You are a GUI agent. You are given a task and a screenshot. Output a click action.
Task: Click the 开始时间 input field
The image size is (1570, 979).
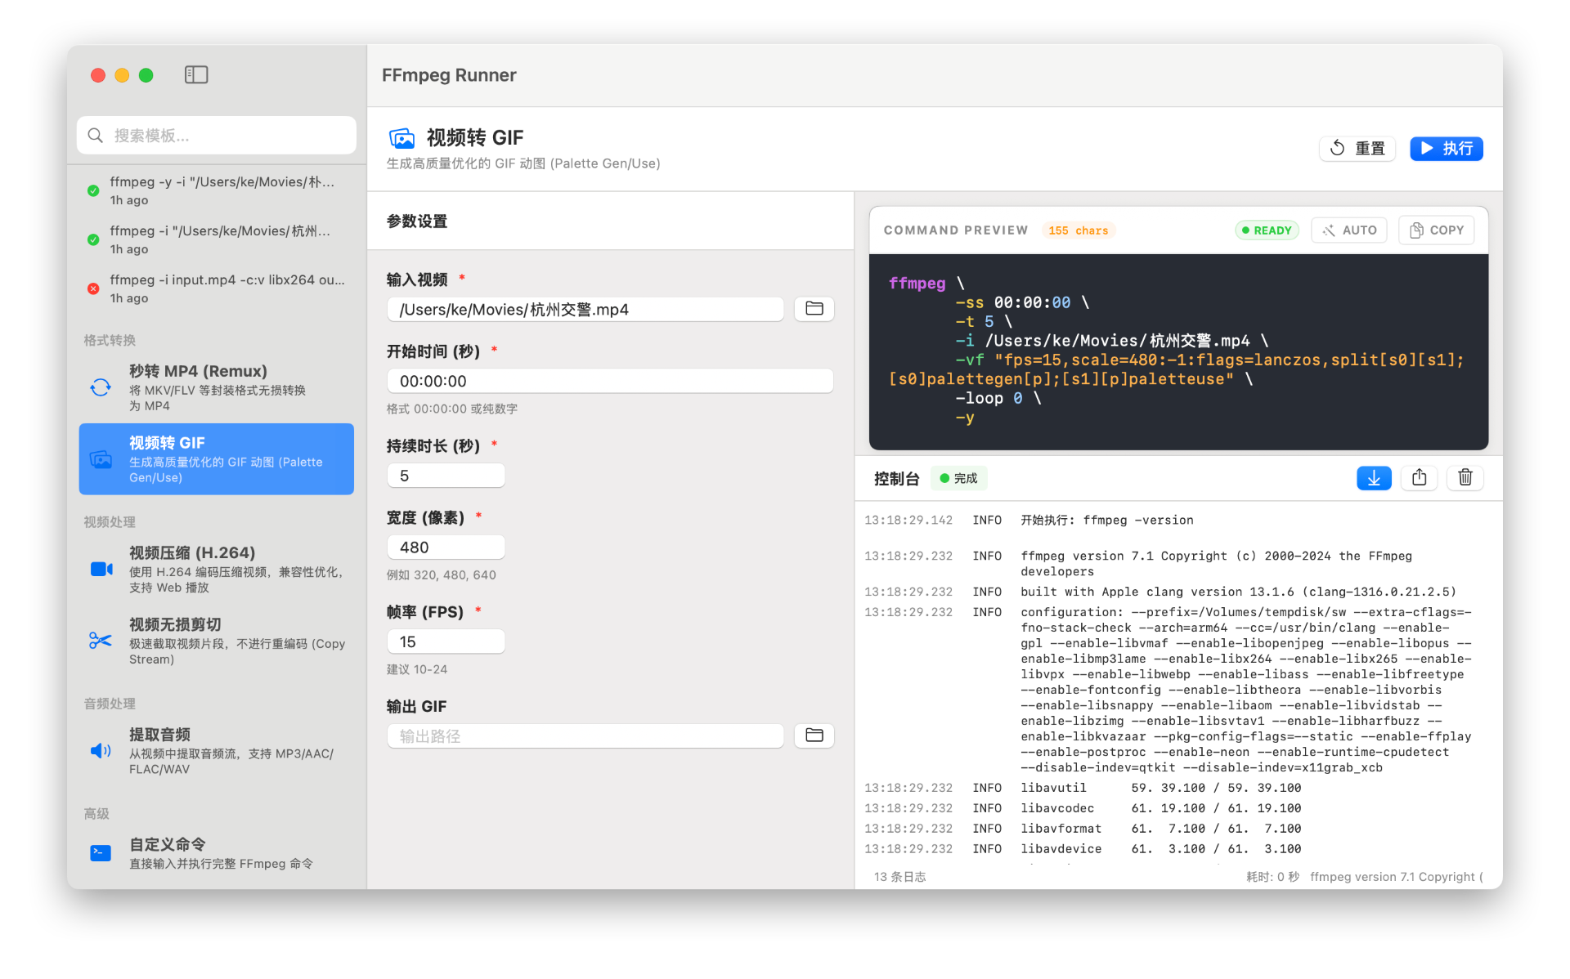[610, 382]
